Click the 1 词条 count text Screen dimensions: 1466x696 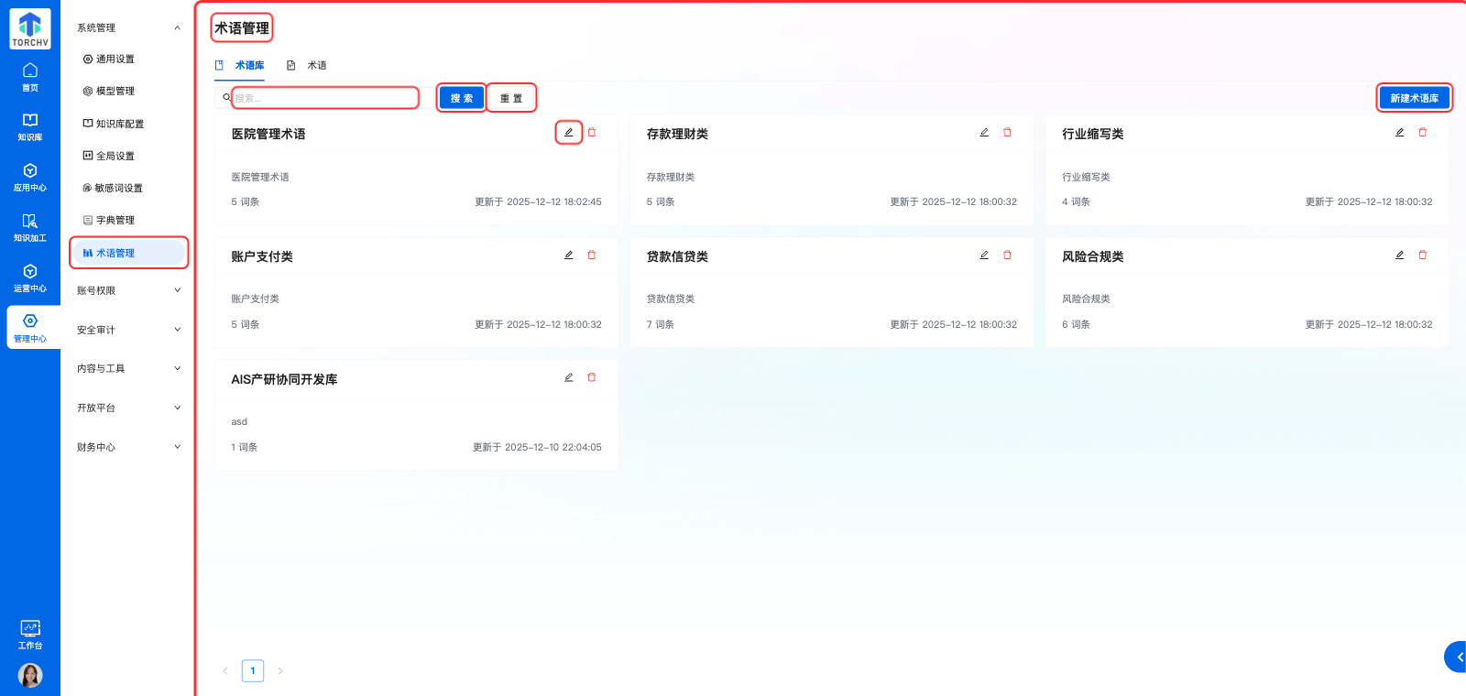click(245, 447)
